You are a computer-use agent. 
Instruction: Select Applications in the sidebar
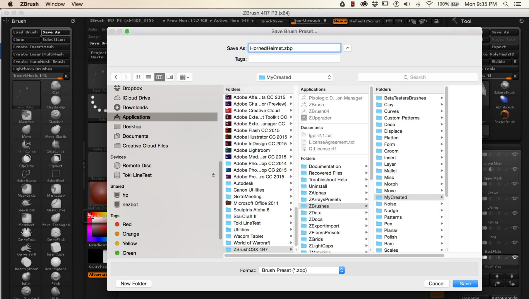[x=163, y=117]
